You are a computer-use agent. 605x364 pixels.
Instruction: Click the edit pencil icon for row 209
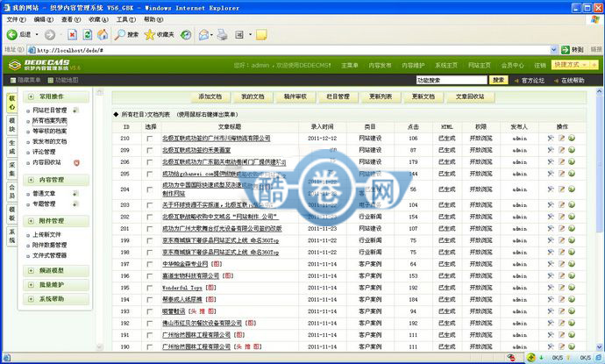pyautogui.click(x=561, y=150)
